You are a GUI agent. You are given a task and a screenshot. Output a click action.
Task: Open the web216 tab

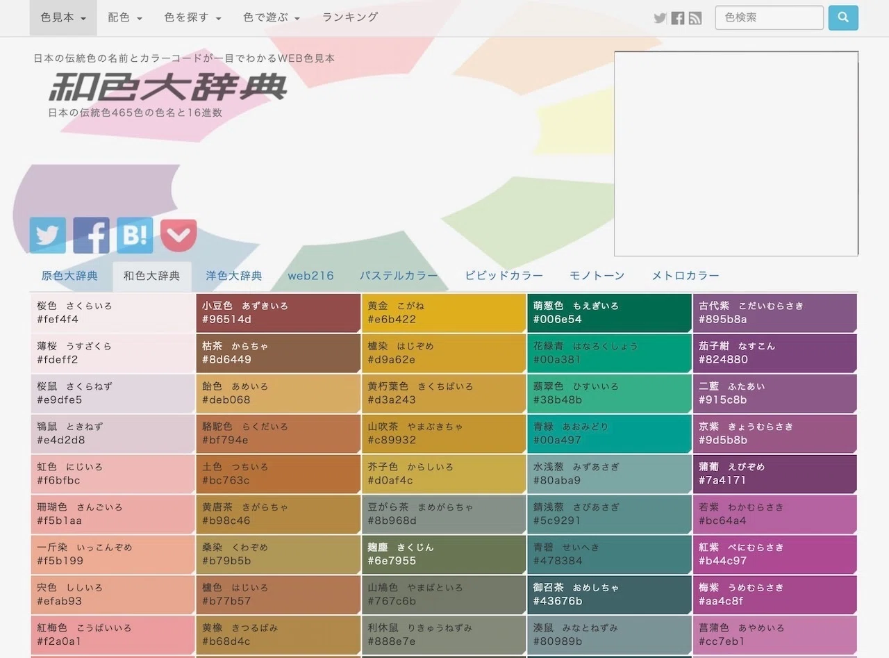(310, 276)
